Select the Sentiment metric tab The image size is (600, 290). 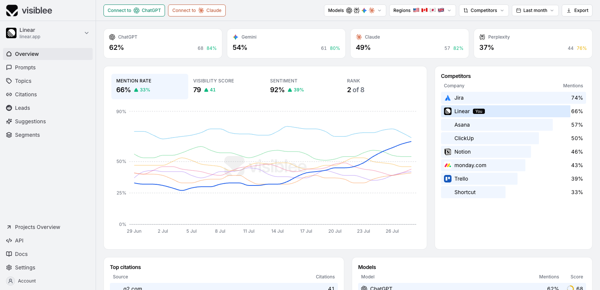coord(303,86)
